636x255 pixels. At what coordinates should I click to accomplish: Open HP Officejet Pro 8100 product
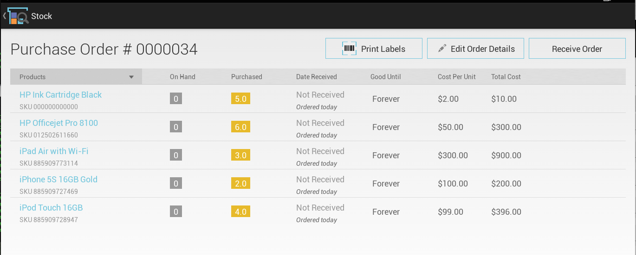point(58,123)
